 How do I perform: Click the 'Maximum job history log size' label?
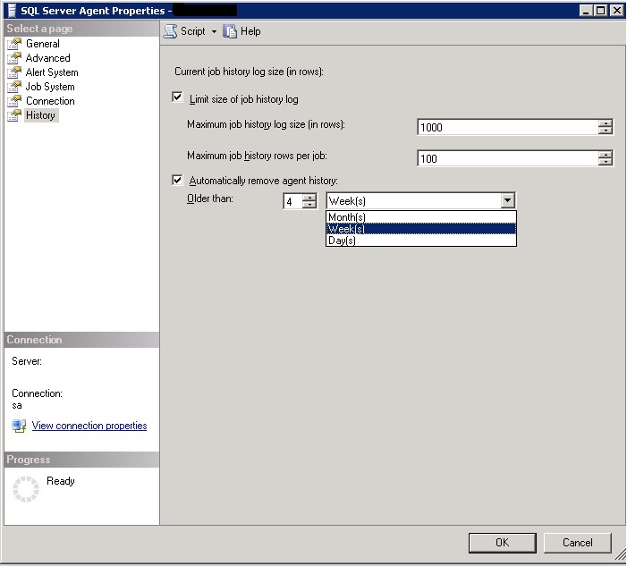(x=266, y=124)
